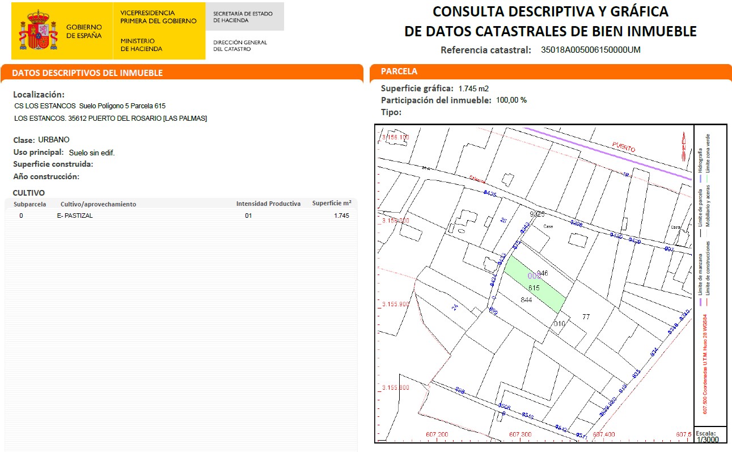The image size is (732, 452).
Task: Click parcel label 9025 on the map
Action: pos(536,214)
